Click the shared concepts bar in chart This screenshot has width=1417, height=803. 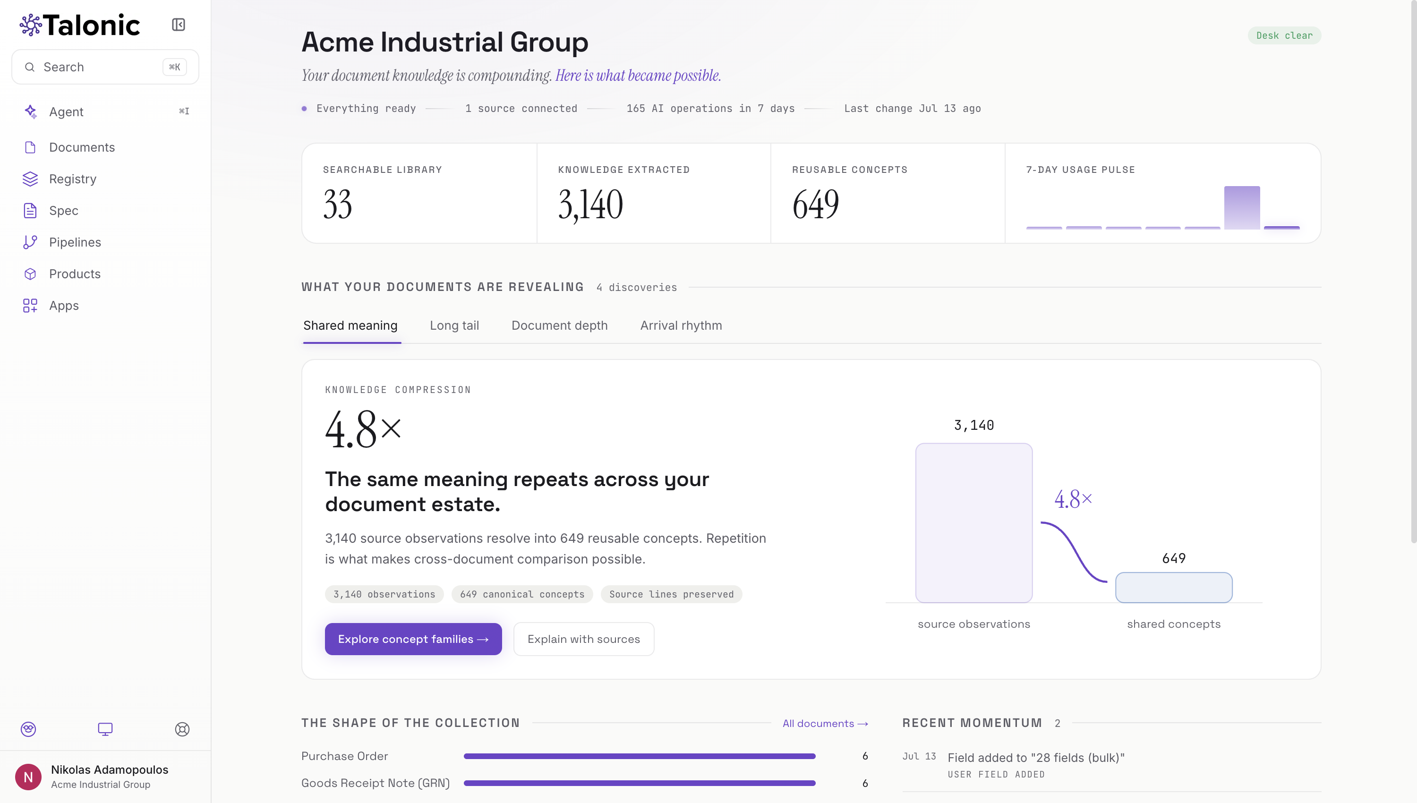click(x=1174, y=587)
